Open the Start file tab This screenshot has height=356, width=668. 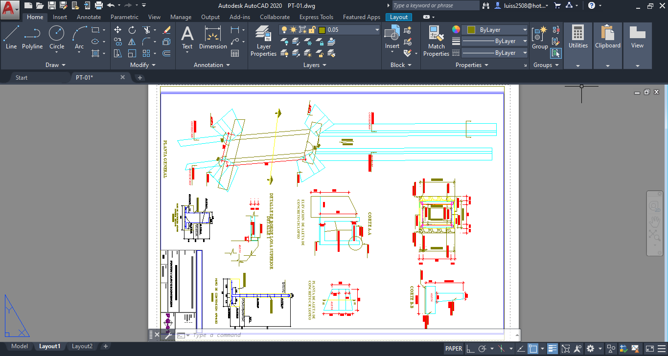coord(22,77)
